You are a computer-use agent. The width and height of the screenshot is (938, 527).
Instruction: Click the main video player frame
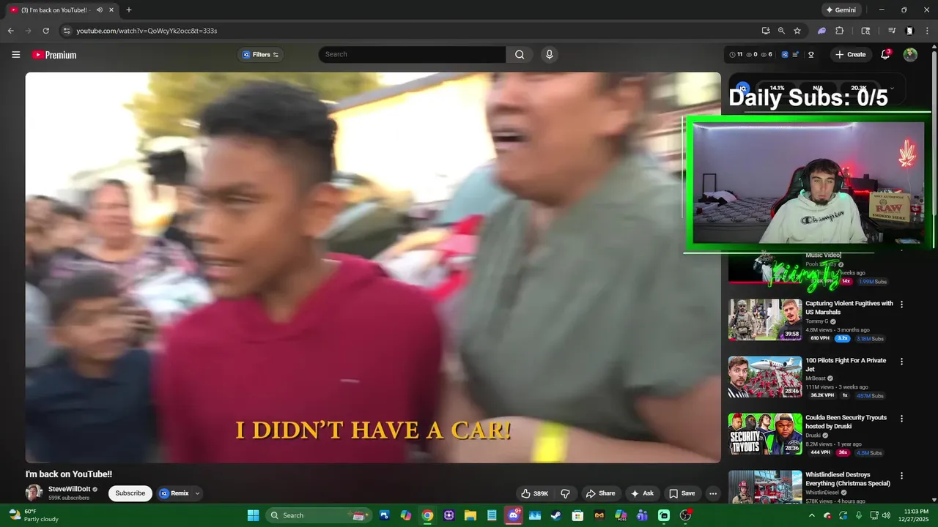(x=373, y=267)
